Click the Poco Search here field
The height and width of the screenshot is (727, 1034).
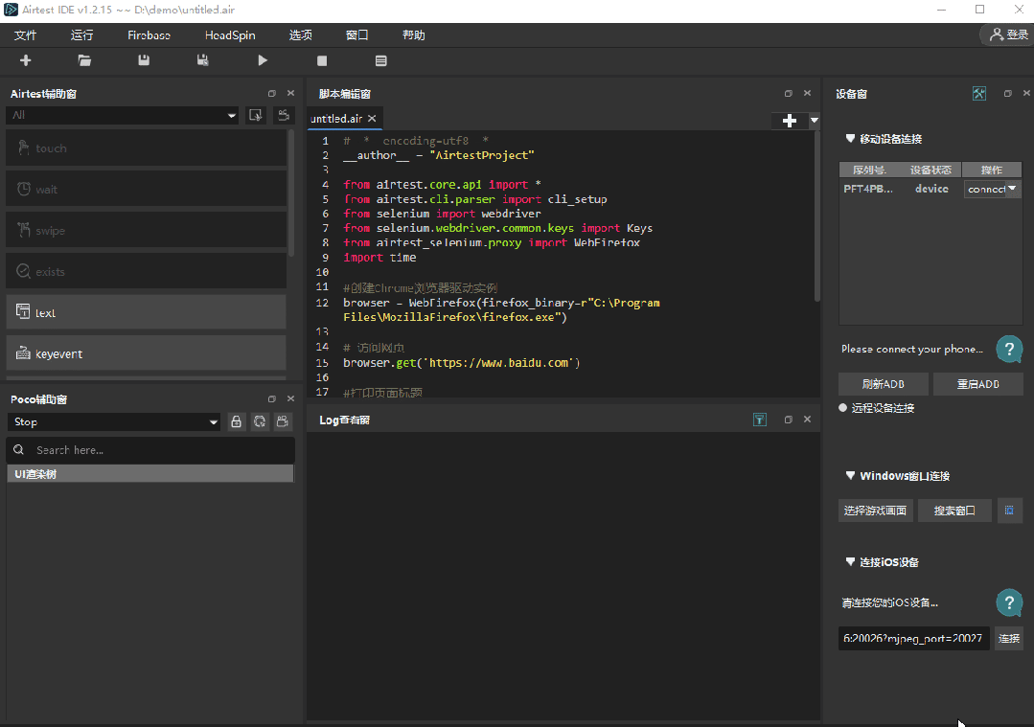click(150, 450)
